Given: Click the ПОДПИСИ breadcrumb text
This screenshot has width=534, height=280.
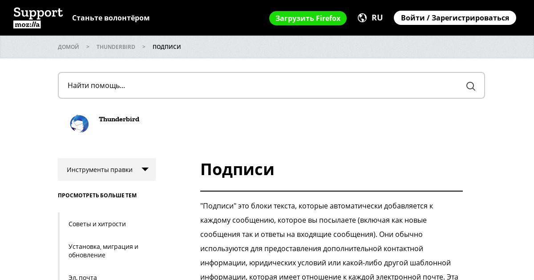Looking at the screenshot, I should pyautogui.click(x=167, y=47).
